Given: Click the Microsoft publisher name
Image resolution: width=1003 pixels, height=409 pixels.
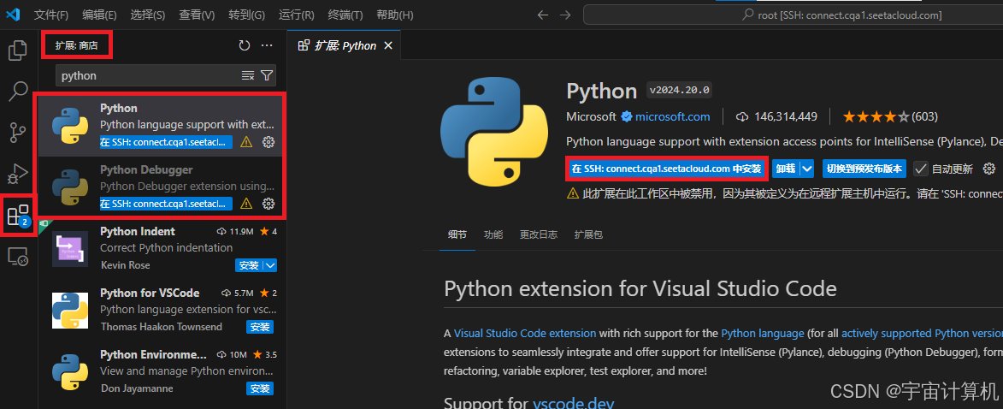Looking at the screenshot, I should coord(591,116).
